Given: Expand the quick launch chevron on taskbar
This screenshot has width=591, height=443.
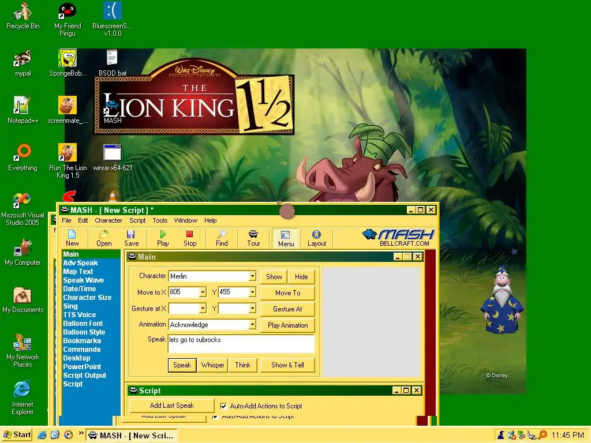Looking at the screenshot, I should click(81, 434).
